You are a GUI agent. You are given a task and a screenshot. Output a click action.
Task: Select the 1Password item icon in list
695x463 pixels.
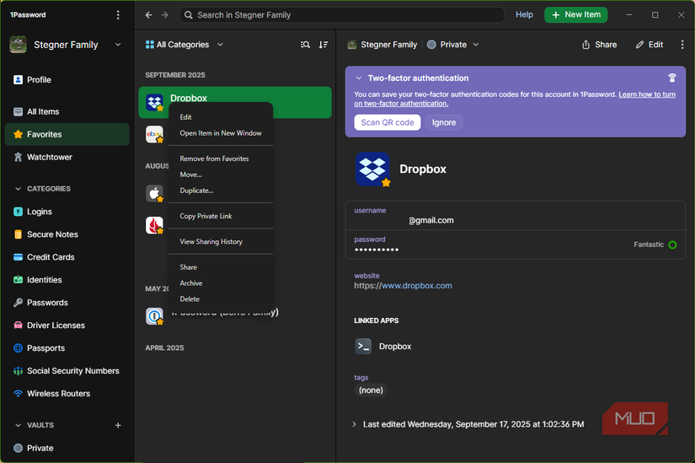[x=154, y=316]
